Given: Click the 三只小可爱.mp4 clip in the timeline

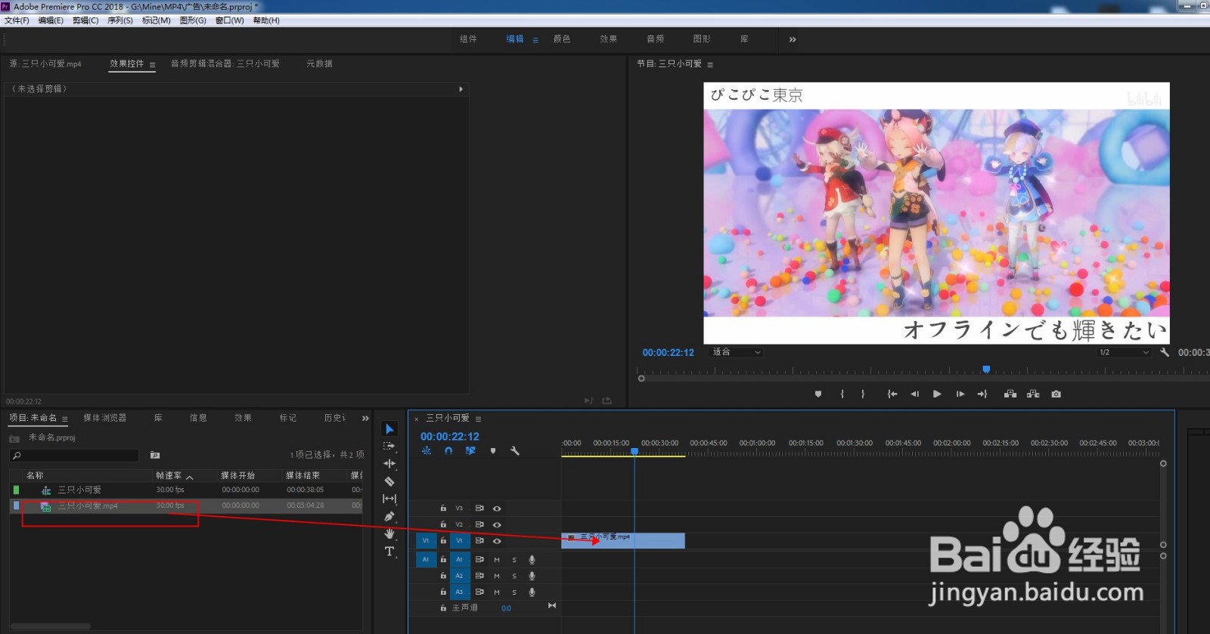Looking at the screenshot, I should pyautogui.click(x=623, y=540).
